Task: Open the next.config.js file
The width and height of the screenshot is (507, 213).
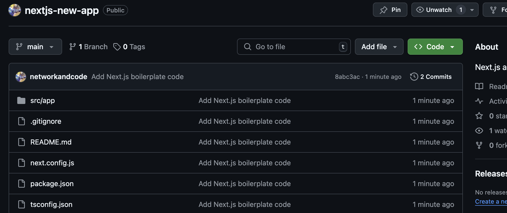Action: click(x=52, y=163)
